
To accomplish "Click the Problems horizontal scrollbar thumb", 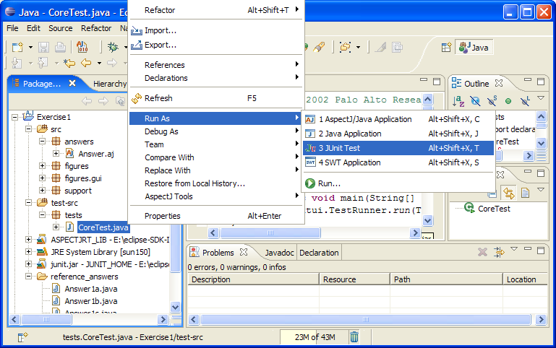I will (x=366, y=320).
